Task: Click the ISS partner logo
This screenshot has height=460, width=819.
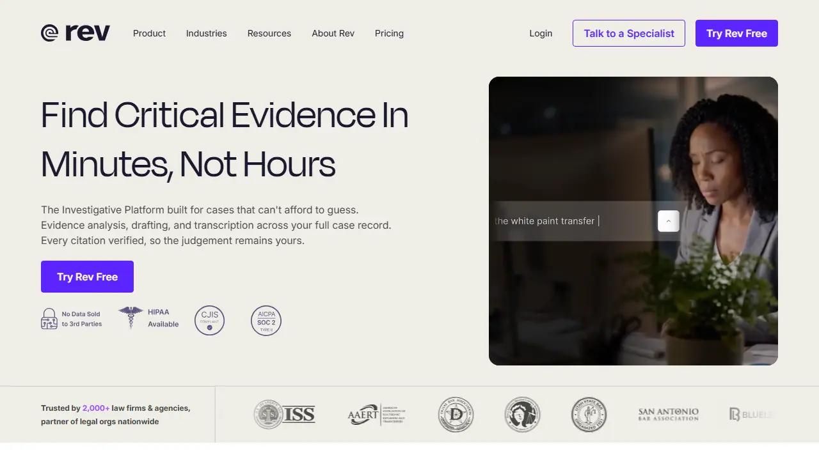Action: [284, 415]
